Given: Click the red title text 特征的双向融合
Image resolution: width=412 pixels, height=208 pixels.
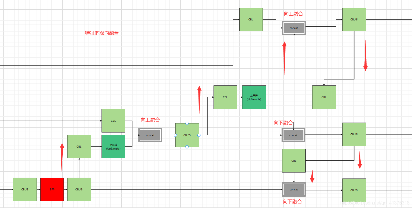Looking at the screenshot, I should 102,33.
